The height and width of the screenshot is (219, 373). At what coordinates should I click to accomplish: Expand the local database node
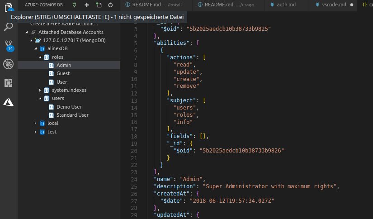tap(35, 124)
